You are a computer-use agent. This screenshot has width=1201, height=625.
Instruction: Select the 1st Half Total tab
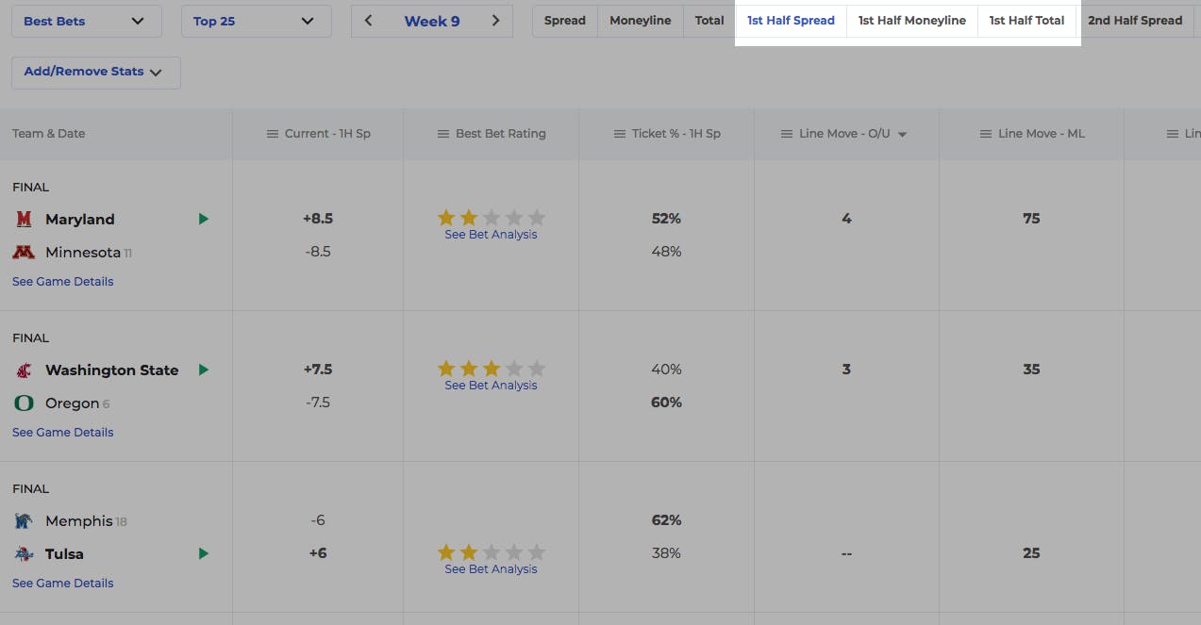pos(1026,21)
